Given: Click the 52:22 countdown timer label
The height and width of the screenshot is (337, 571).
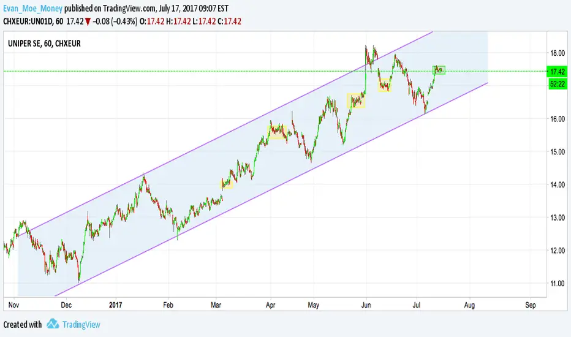Looking at the screenshot, I should point(558,84).
